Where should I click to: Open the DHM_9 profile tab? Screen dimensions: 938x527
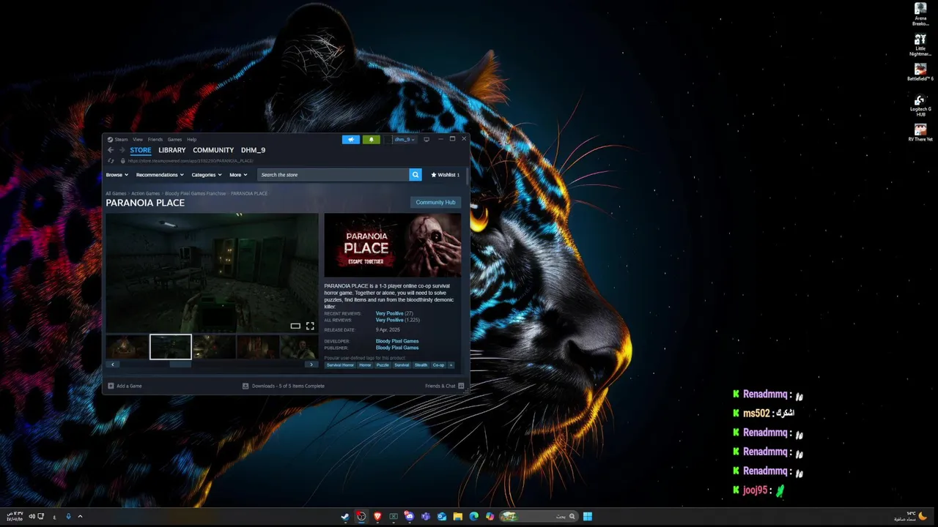coord(253,150)
